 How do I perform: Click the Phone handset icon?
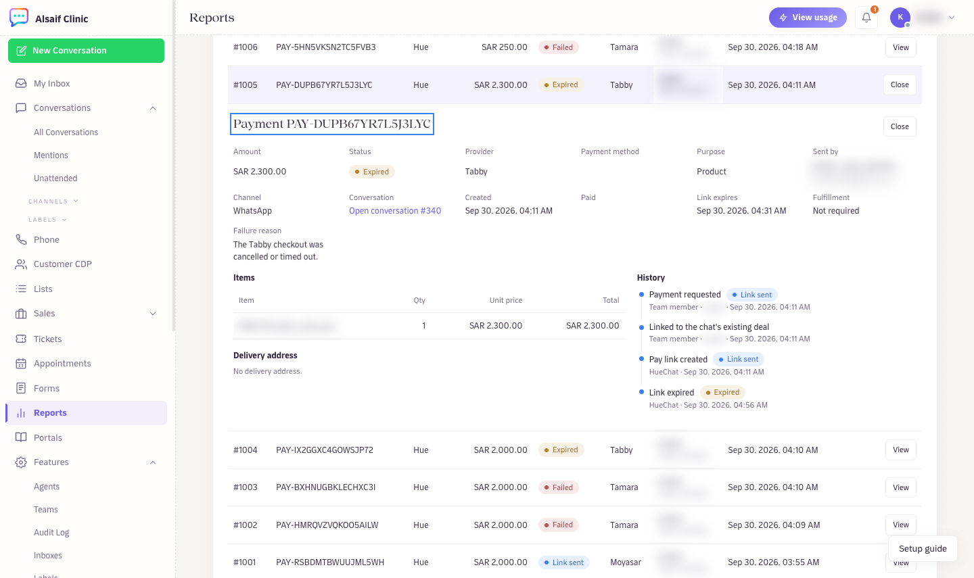click(x=21, y=239)
